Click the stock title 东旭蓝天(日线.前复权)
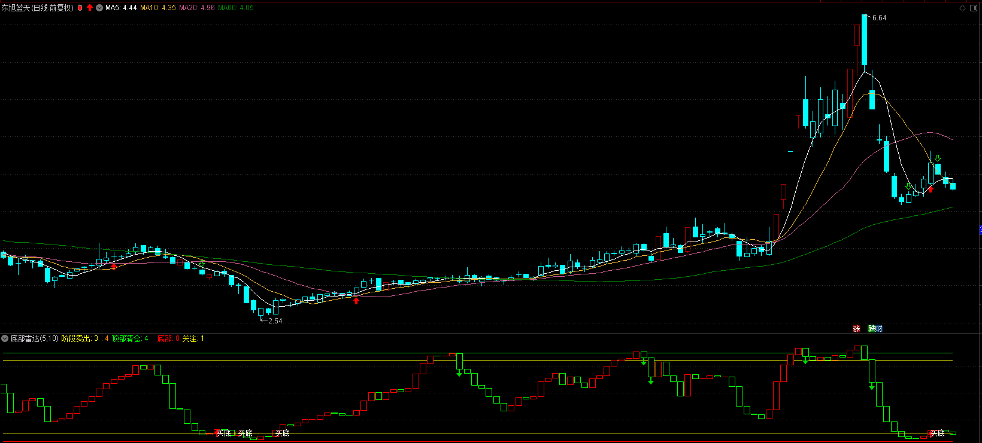 pos(37,8)
